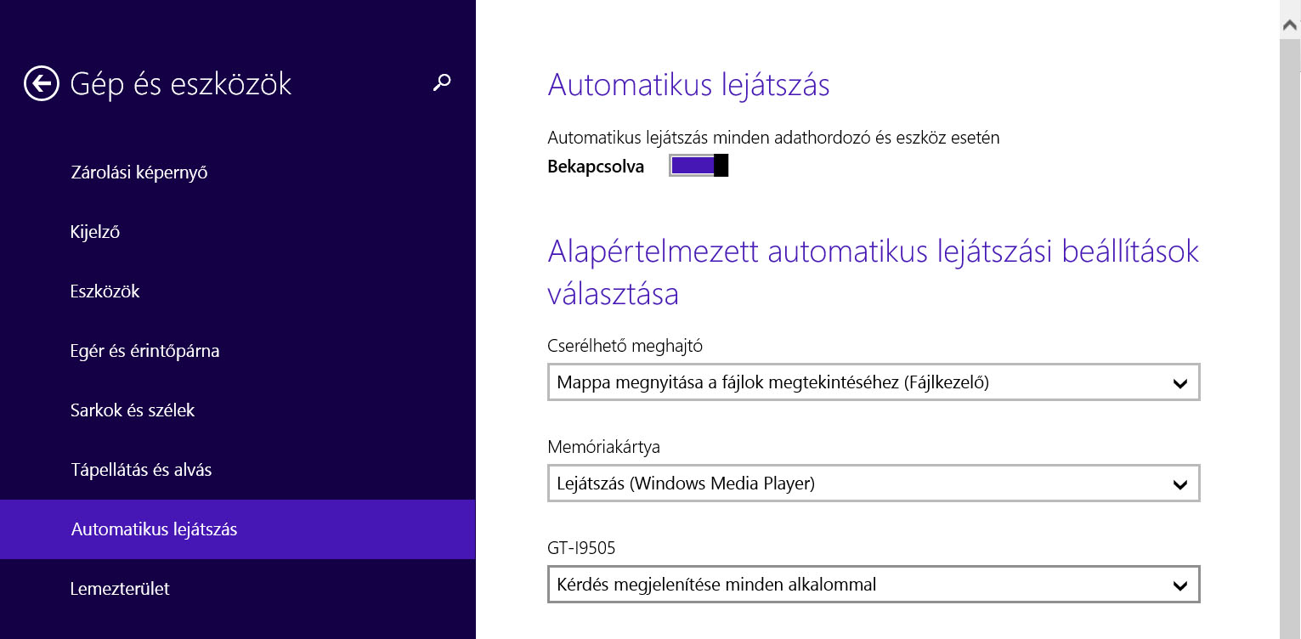Open Tápellátás és alvás settings
This screenshot has width=1301, height=639.
[x=141, y=470]
